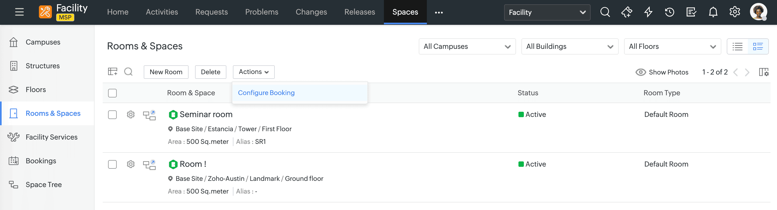Open the notifications bell icon
777x210 pixels.
pos(713,12)
